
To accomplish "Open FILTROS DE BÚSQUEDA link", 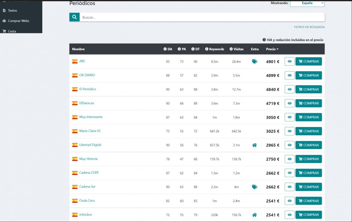I will pos(309,27).
